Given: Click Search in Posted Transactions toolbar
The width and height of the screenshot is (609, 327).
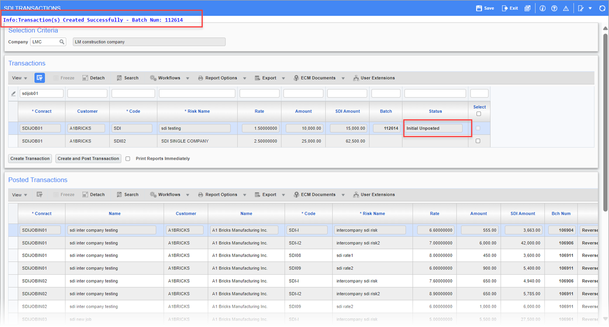Looking at the screenshot, I should pyautogui.click(x=128, y=195).
